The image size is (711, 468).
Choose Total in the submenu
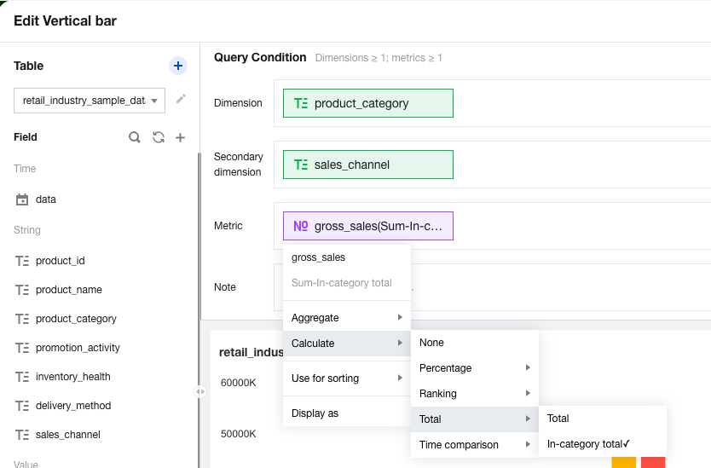pos(558,419)
